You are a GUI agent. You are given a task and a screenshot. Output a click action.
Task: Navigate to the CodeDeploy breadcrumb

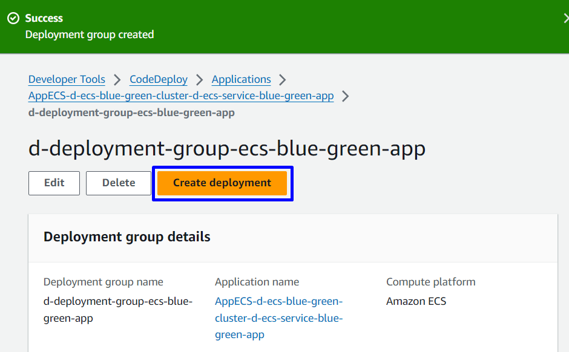(159, 79)
